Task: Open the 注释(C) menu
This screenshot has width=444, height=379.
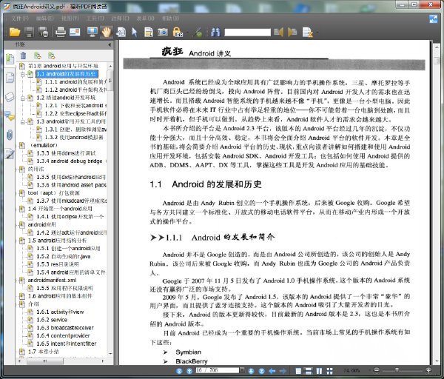Action: click(121, 19)
